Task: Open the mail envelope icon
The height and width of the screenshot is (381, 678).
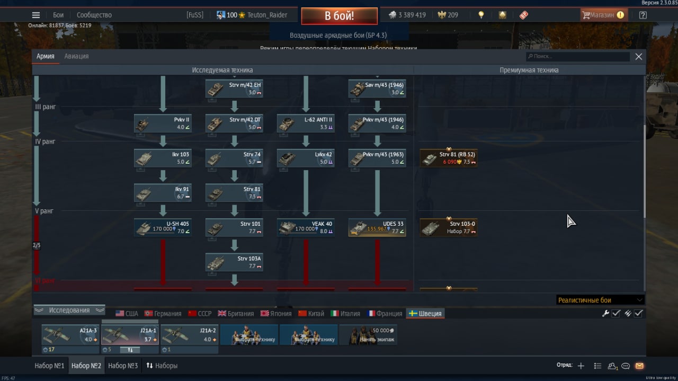Action: click(x=639, y=366)
